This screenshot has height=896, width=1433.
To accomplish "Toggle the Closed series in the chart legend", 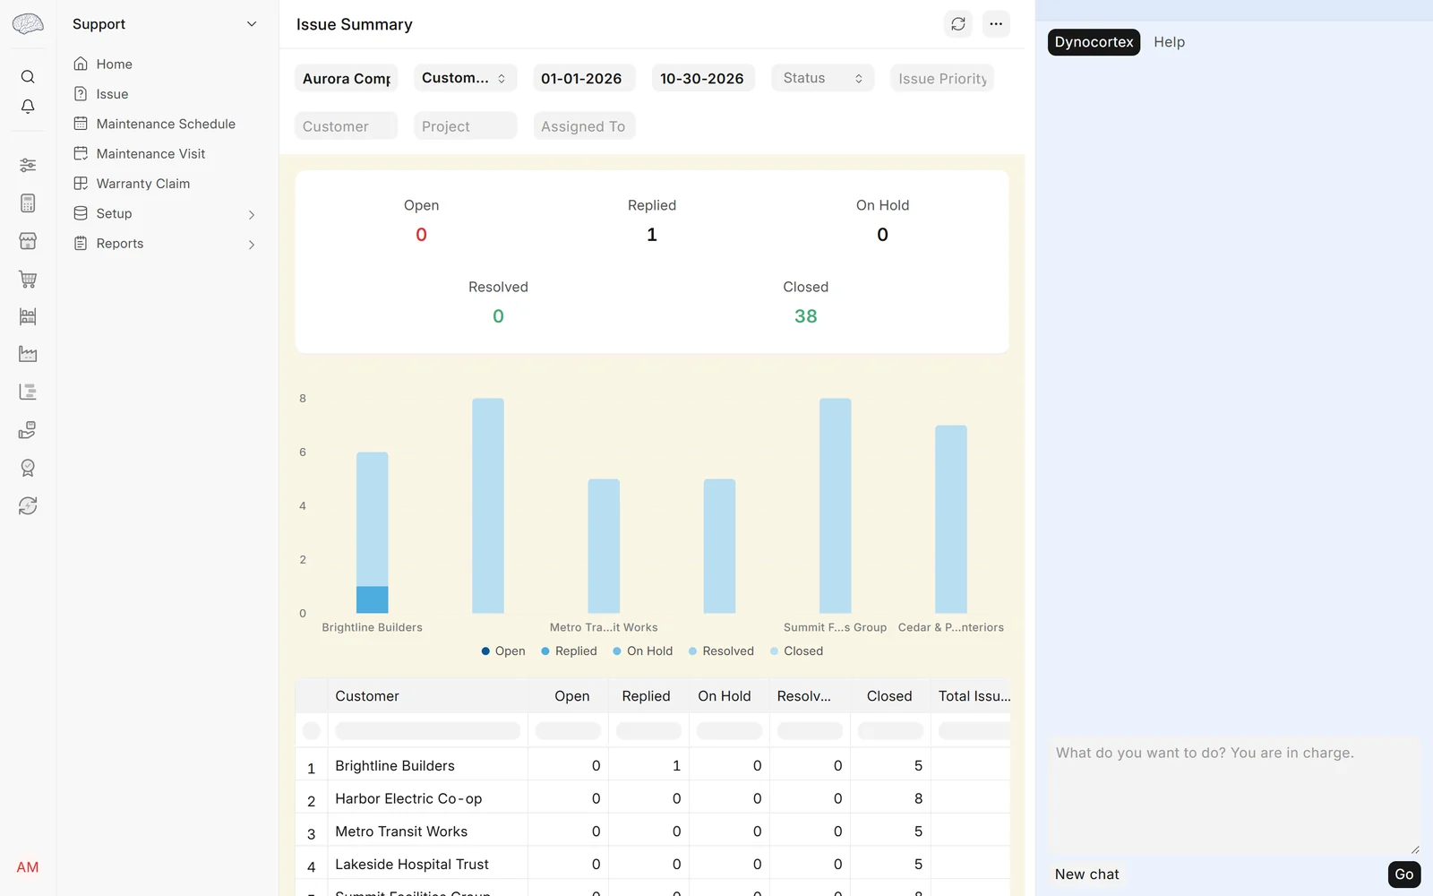I will pyautogui.click(x=796, y=651).
